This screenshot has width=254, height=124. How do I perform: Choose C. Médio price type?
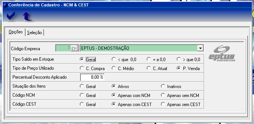click(114, 68)
